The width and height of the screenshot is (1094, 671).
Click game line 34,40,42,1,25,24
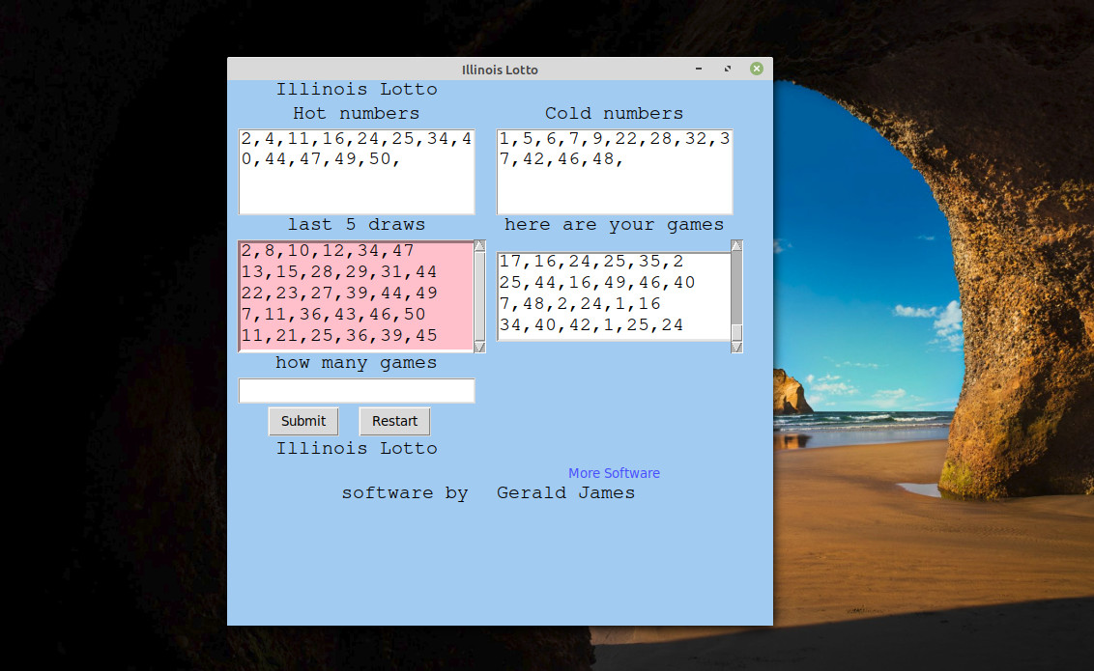coord(591,325)
